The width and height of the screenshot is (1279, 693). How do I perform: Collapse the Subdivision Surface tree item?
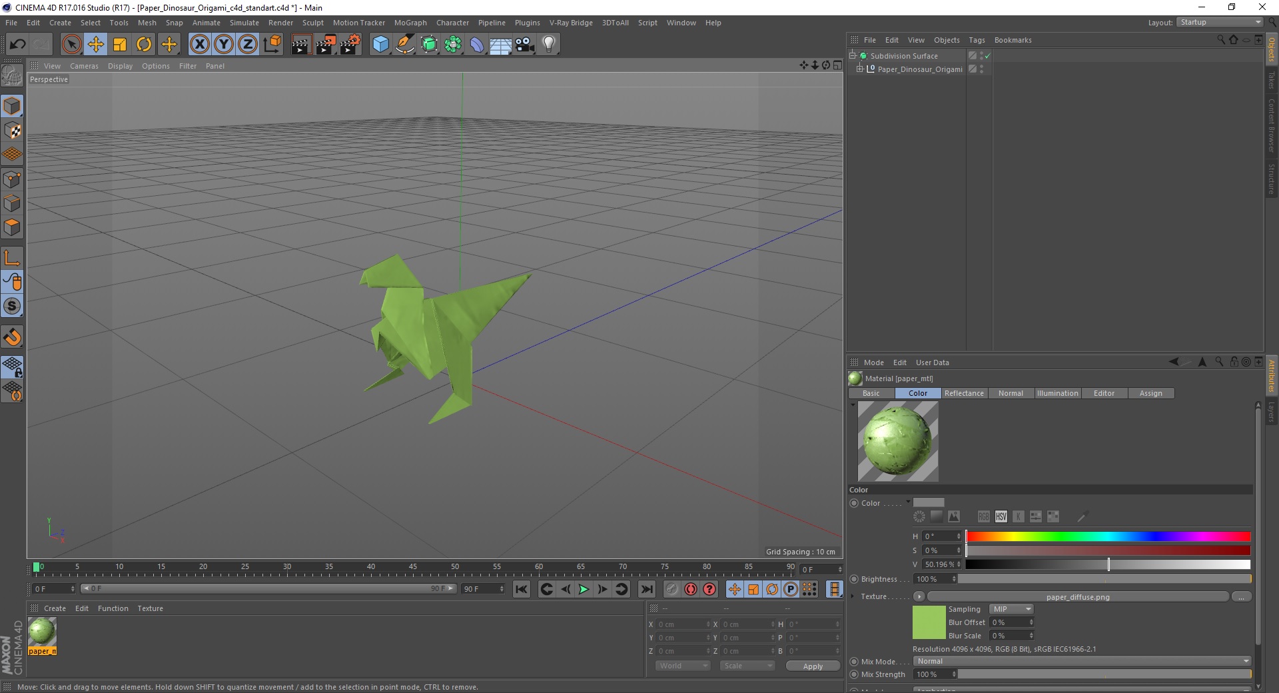click(852, 55)
